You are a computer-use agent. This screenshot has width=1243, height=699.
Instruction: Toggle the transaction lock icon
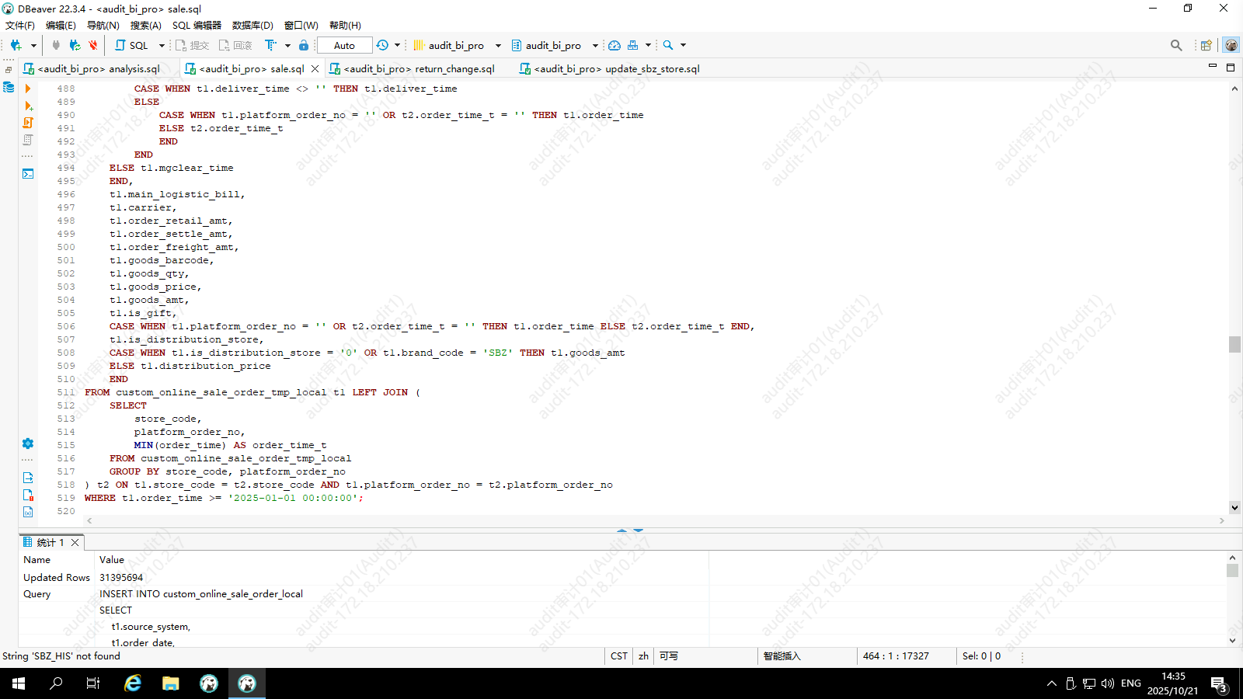coord(304,46)
